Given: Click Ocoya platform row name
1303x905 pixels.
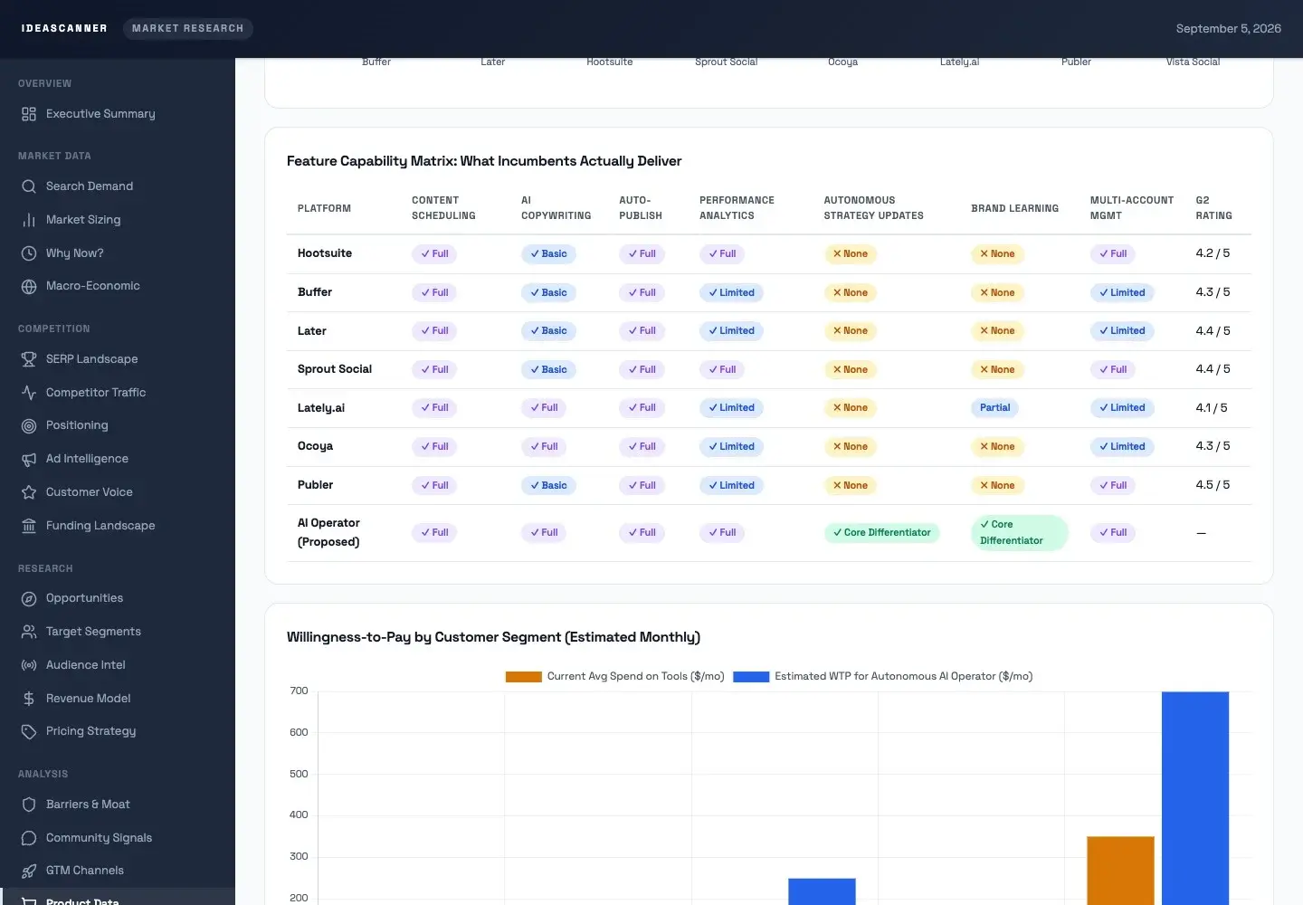Looking at the screenshot, I should tap(315, 446).
